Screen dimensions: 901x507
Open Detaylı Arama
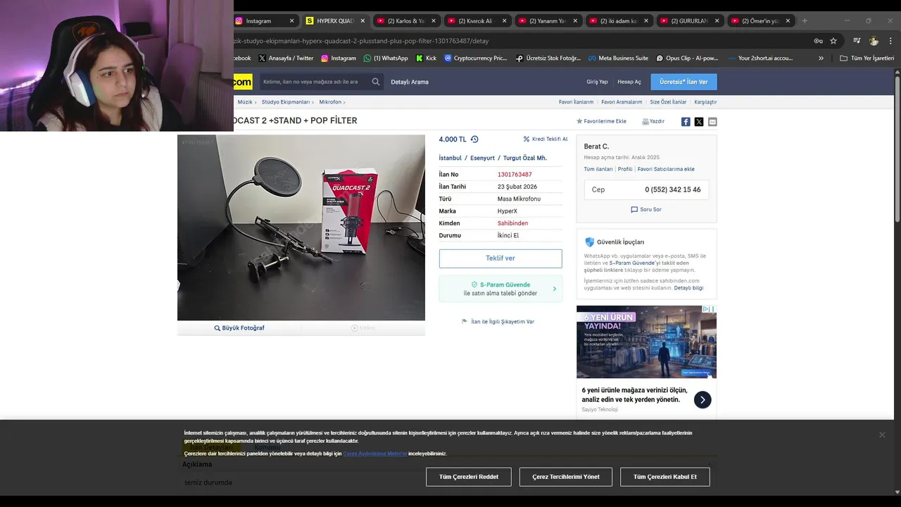[410, 82]
